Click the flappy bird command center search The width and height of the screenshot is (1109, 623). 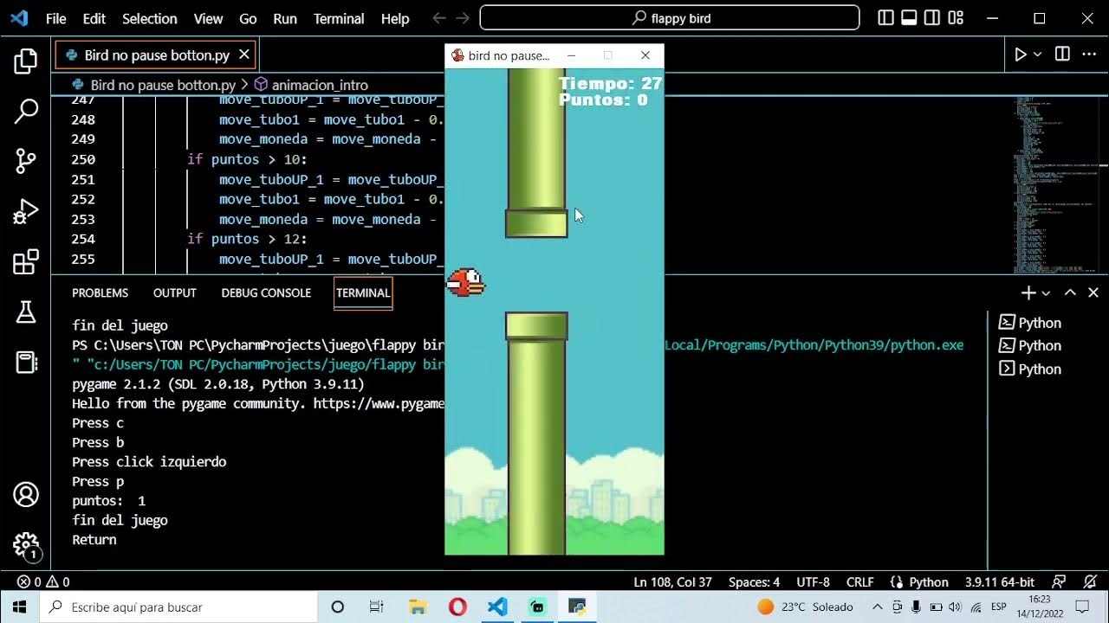[669, 18]
